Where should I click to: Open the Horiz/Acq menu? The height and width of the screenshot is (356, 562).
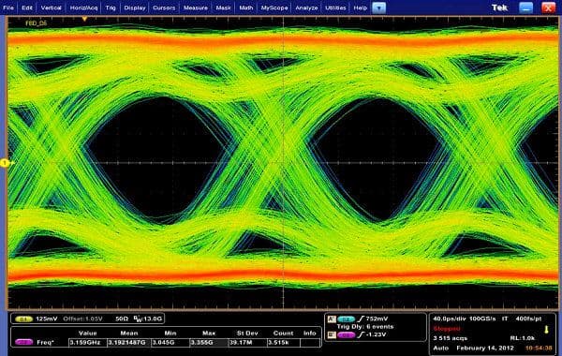pyautogui.click(x=83, y=7)
